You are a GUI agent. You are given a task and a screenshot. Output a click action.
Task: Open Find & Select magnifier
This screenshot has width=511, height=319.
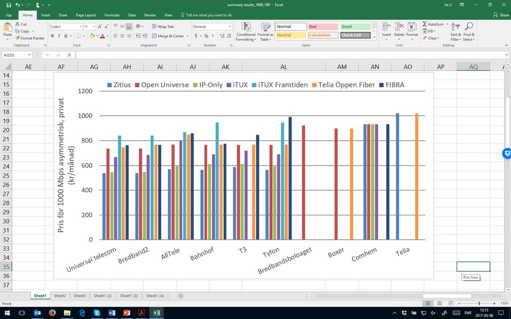[x=469, y=31]
